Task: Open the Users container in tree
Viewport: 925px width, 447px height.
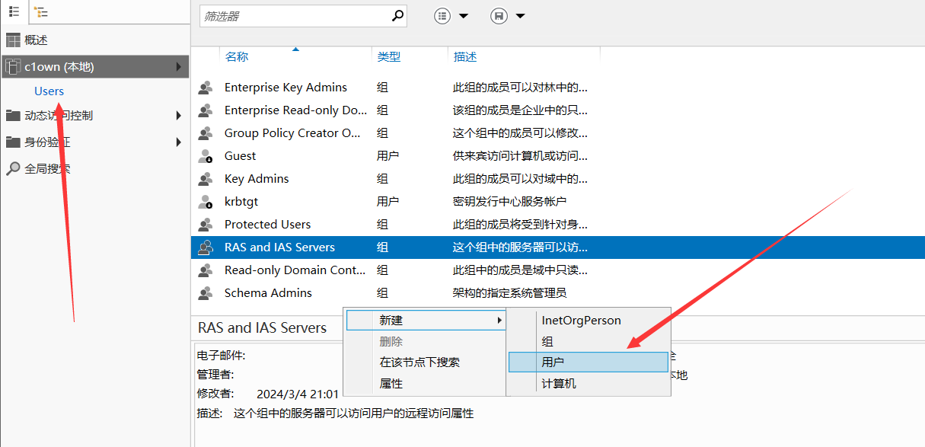Action: [49, 91]
